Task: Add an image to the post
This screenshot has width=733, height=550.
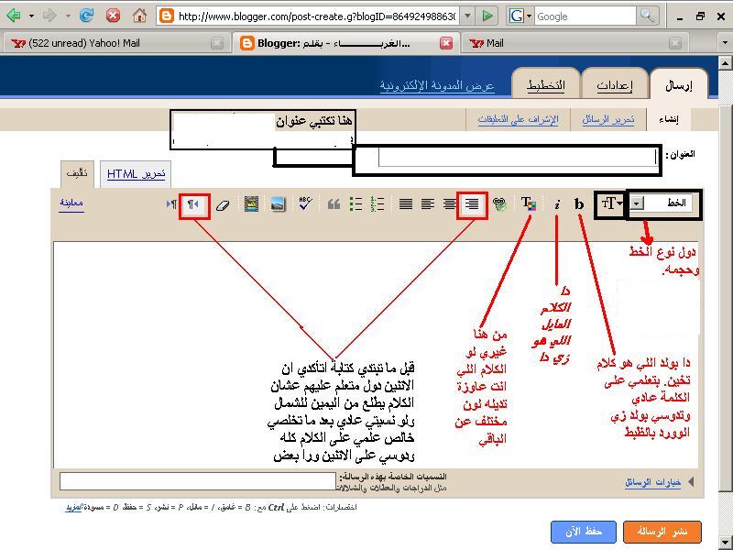Action: [278, 203]
